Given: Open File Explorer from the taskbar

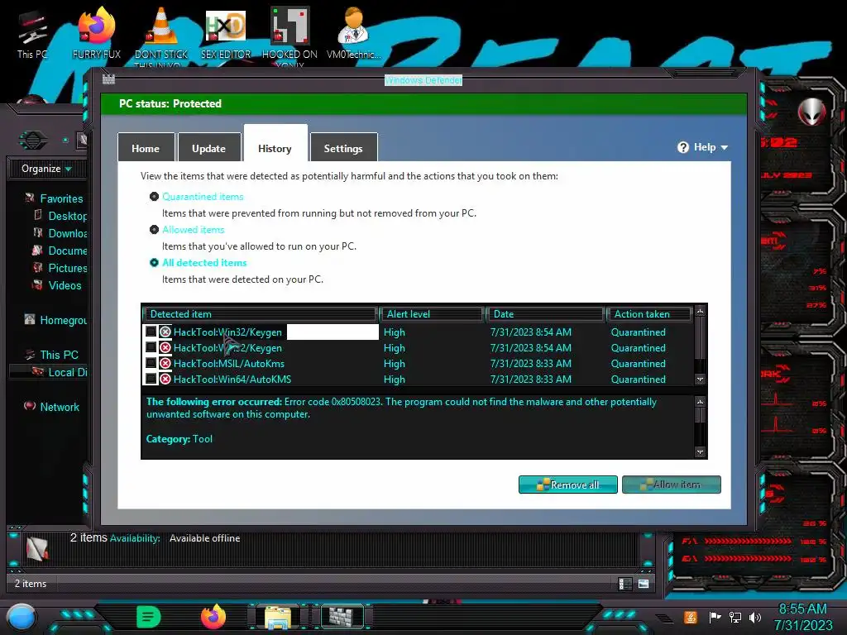Looking at the screenshot, I should pos(278,617).
